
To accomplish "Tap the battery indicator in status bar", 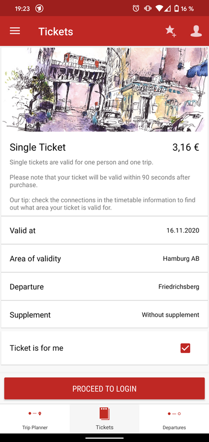I will (x=176, y=8).
